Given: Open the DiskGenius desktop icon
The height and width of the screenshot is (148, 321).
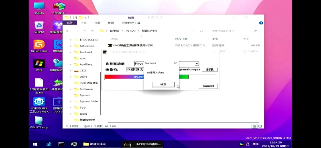Looking at the screenshot, I should [x=39, y=46].
